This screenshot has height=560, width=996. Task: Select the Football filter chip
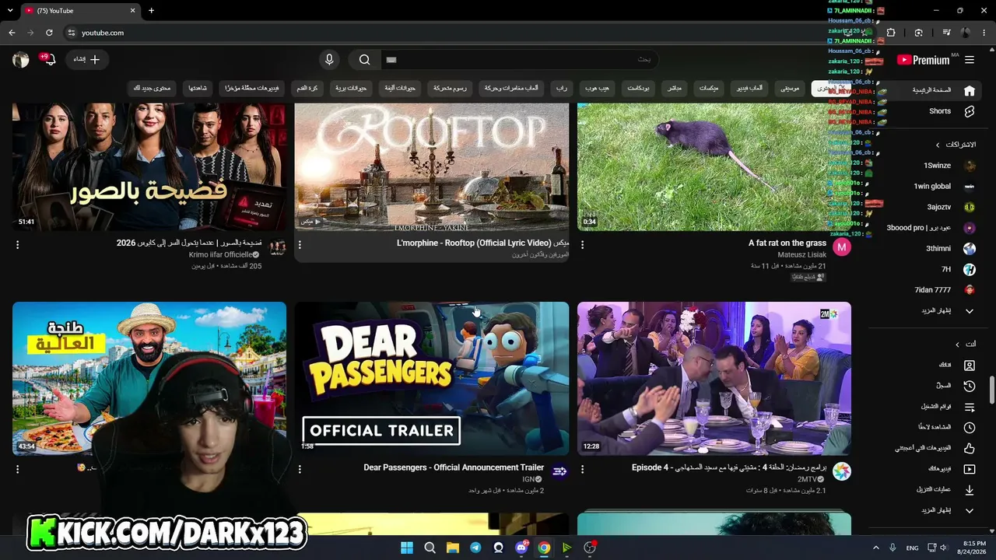[307, 89]
